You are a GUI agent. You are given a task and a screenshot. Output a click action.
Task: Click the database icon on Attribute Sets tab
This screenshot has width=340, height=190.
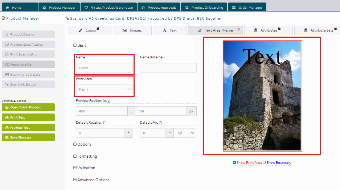click(x=306, y=30)
